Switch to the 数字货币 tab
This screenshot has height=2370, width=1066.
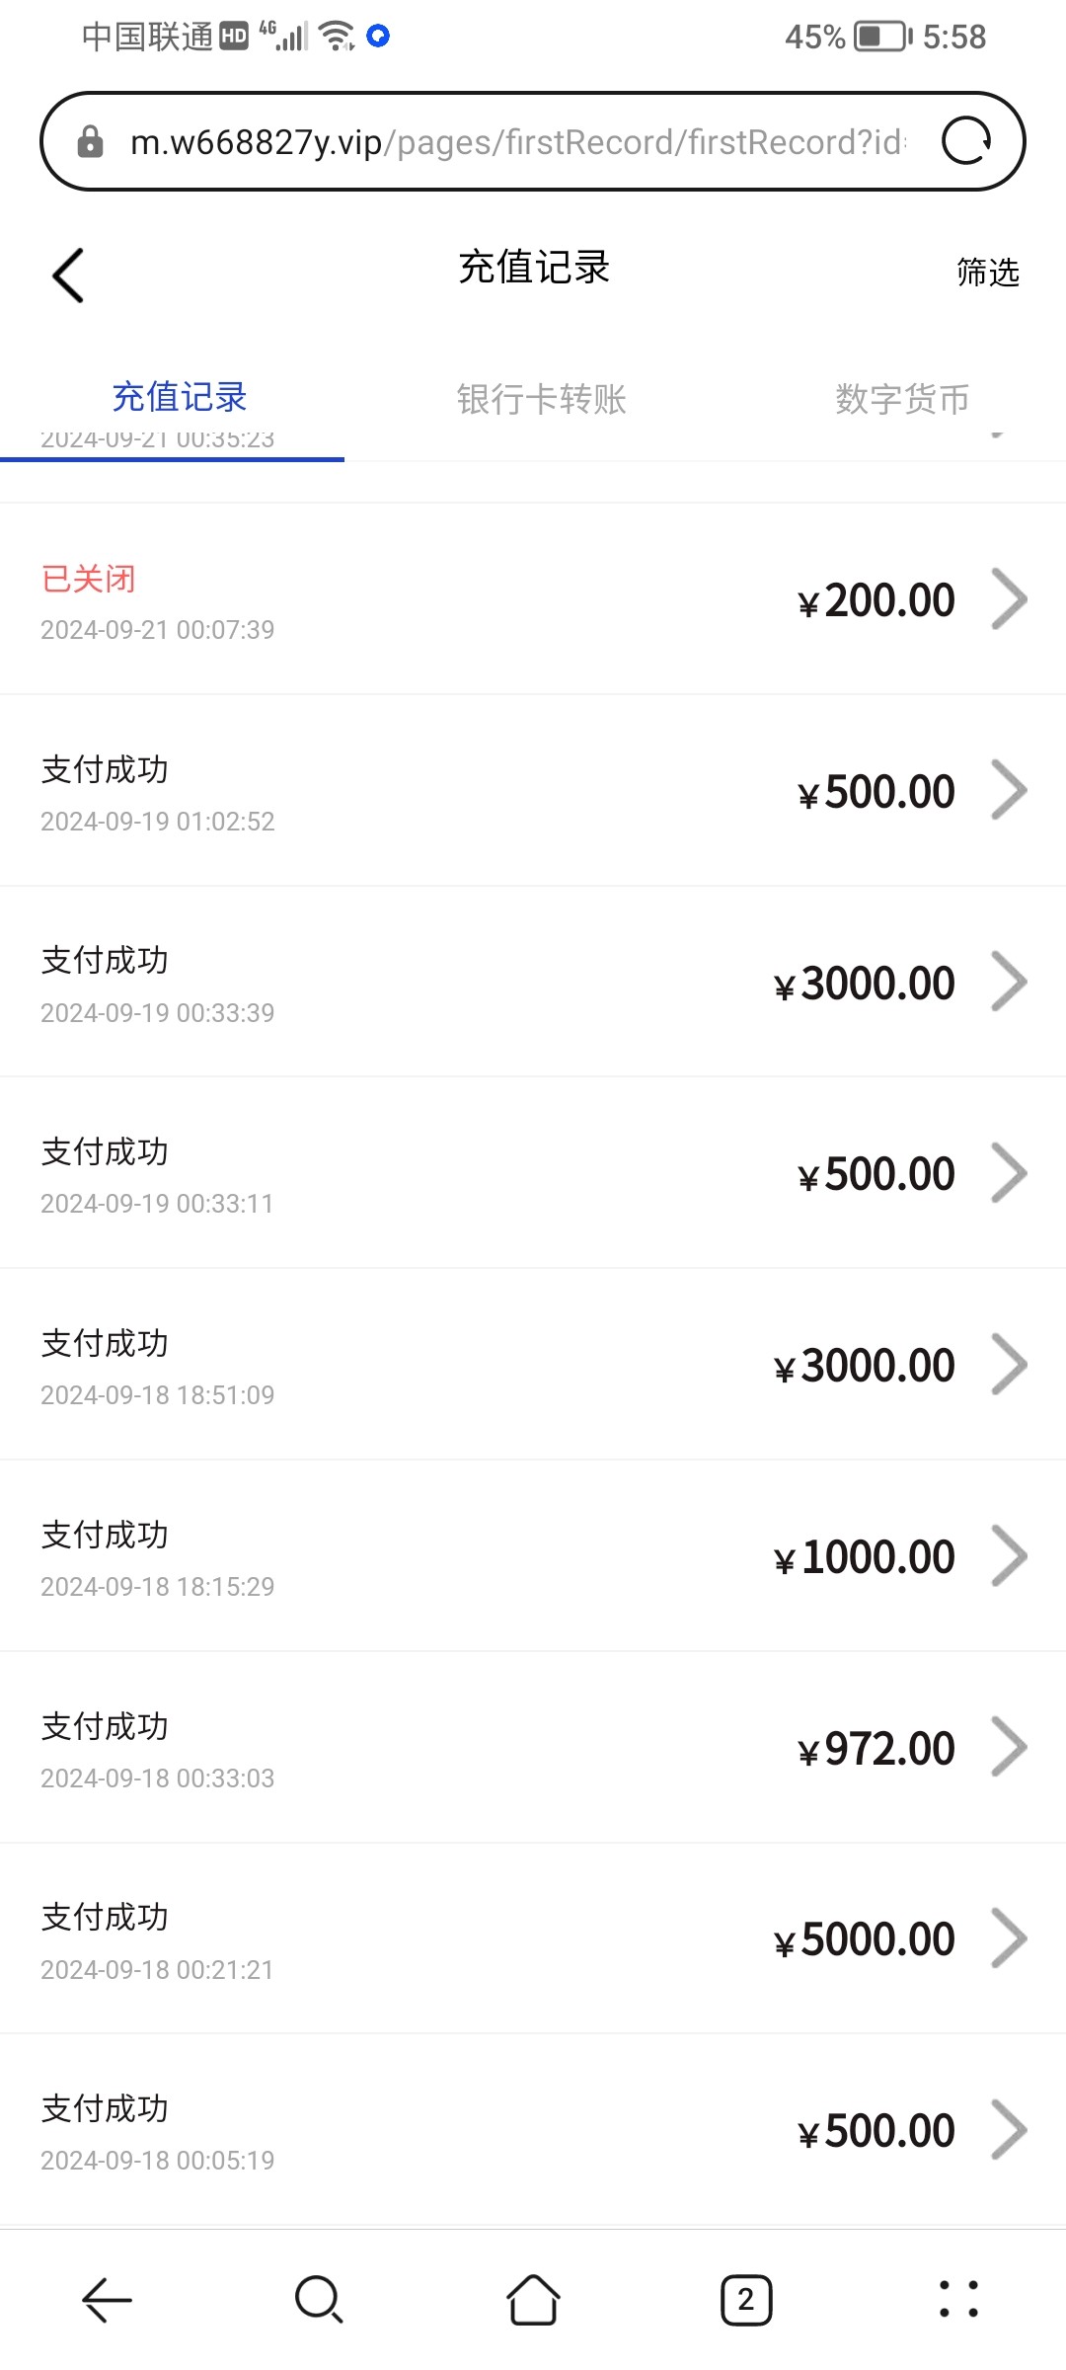[x=902, y=399]
